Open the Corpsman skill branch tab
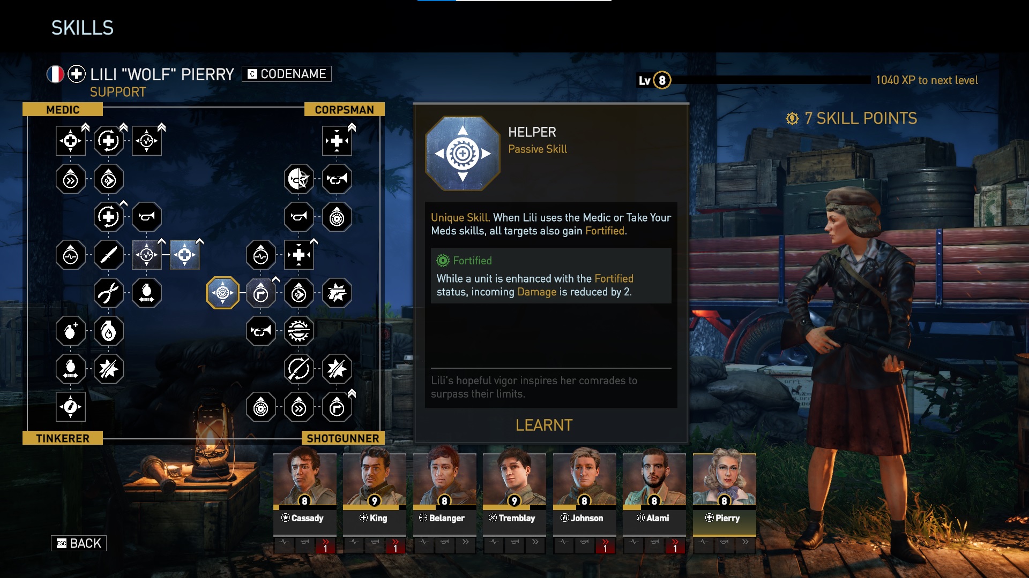 pos(344,110)
